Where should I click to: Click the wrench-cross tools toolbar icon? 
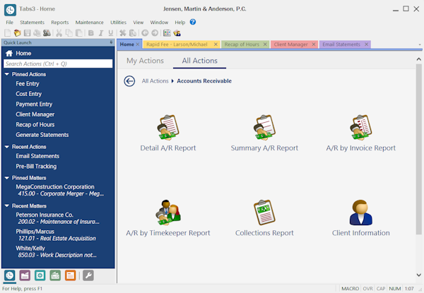pyautogui.click(x=123, y=33)
